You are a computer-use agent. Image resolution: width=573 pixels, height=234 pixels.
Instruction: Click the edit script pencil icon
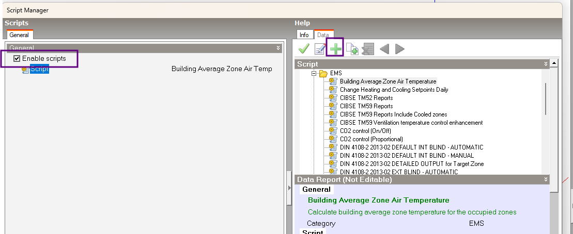pyautogui.click(x=320, y=49)
